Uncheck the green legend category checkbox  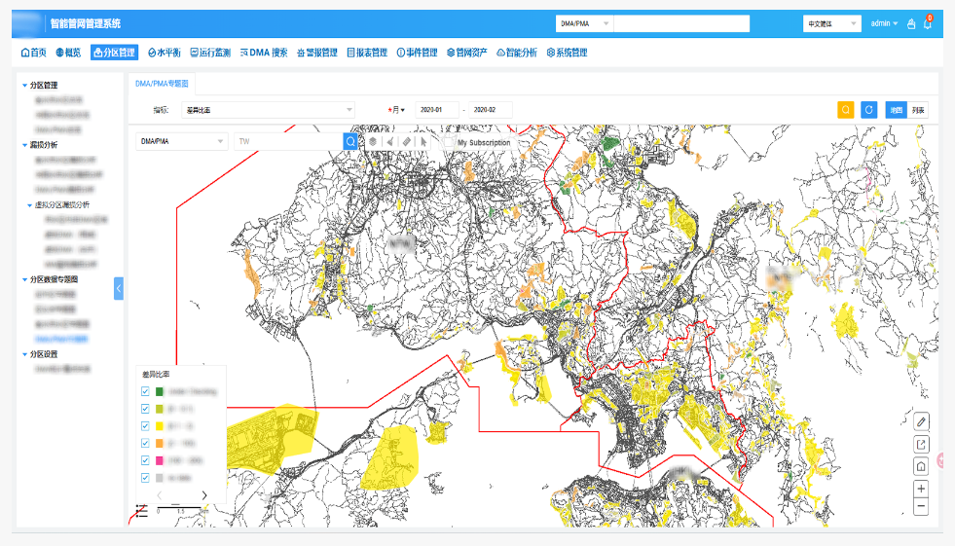point(145,391)
